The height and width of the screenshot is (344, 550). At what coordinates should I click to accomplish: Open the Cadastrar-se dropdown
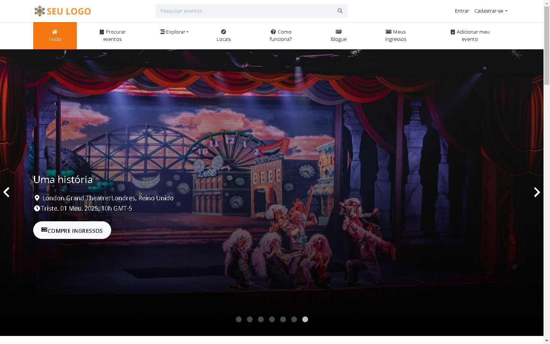pos(491,11)
